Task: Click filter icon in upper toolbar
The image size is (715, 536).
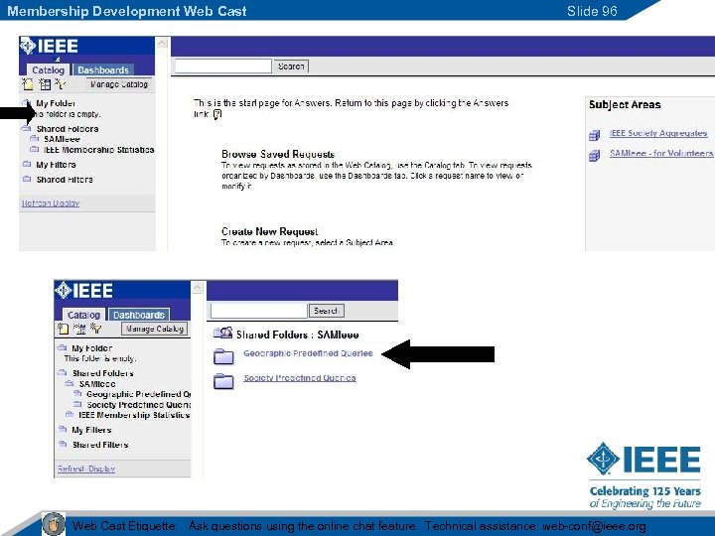Action: click(x=61, y=83)
